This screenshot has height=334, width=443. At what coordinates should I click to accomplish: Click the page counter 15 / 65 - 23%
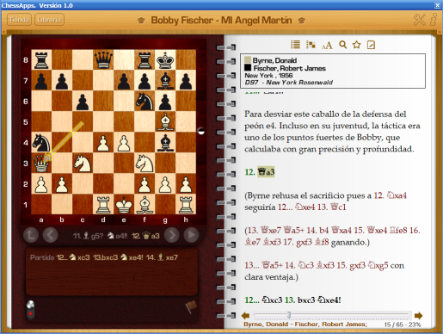[x=403, y=325]
